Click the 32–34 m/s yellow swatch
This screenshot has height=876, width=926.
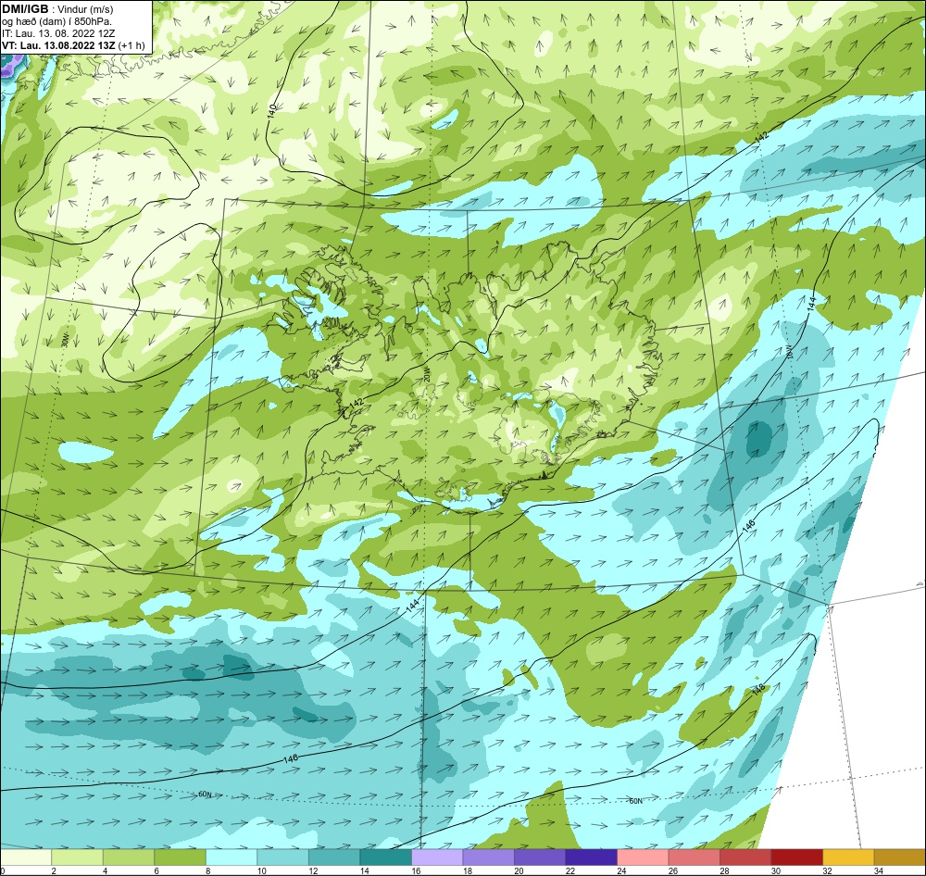pos(848,857)
